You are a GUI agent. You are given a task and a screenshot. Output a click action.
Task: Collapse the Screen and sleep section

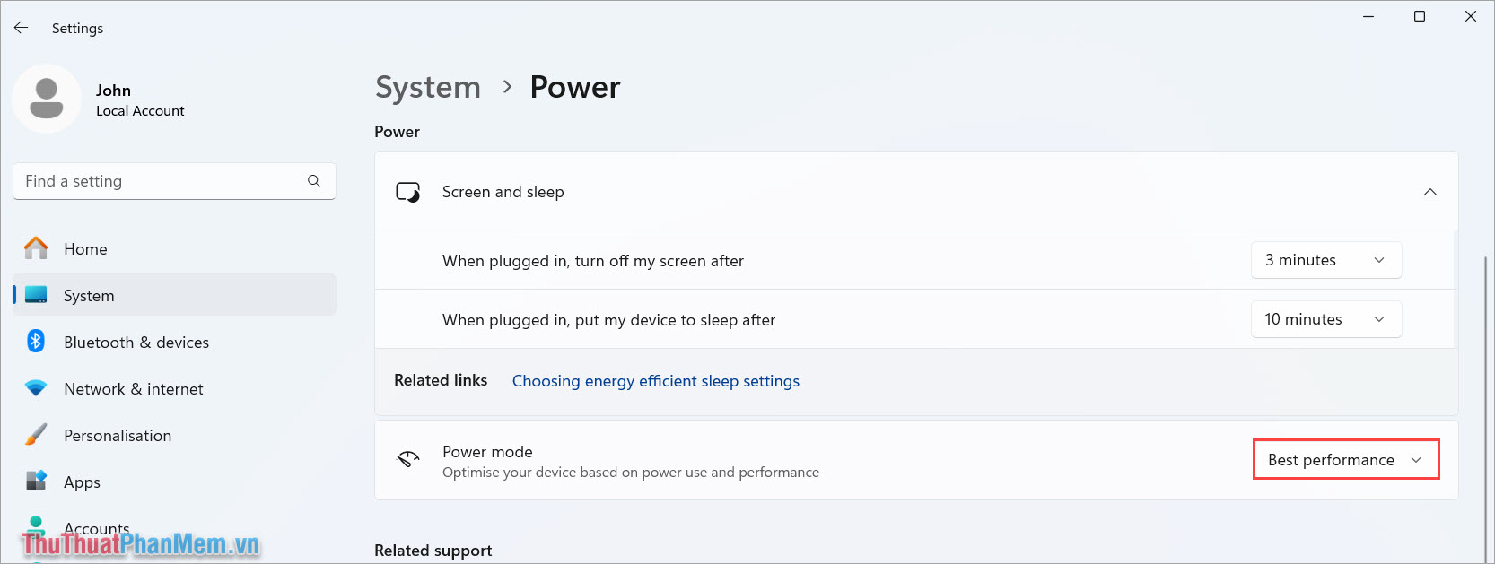pos(1430,191)
